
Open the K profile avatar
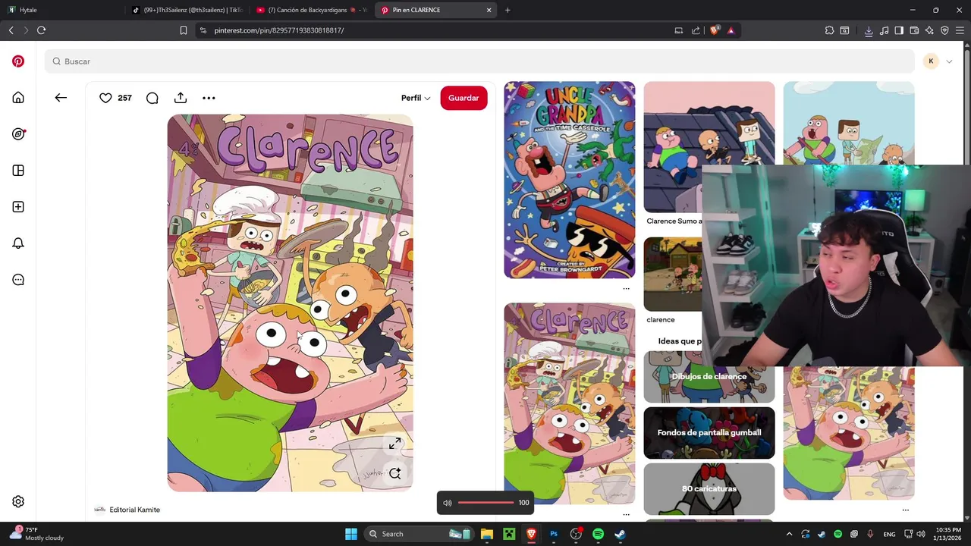click(931, 61)
